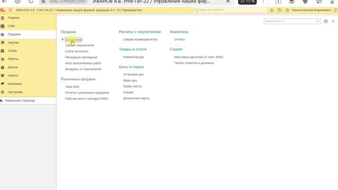Click browser bookmark icon
Viewport: 338px width, 190px height.
click(228, 2)
